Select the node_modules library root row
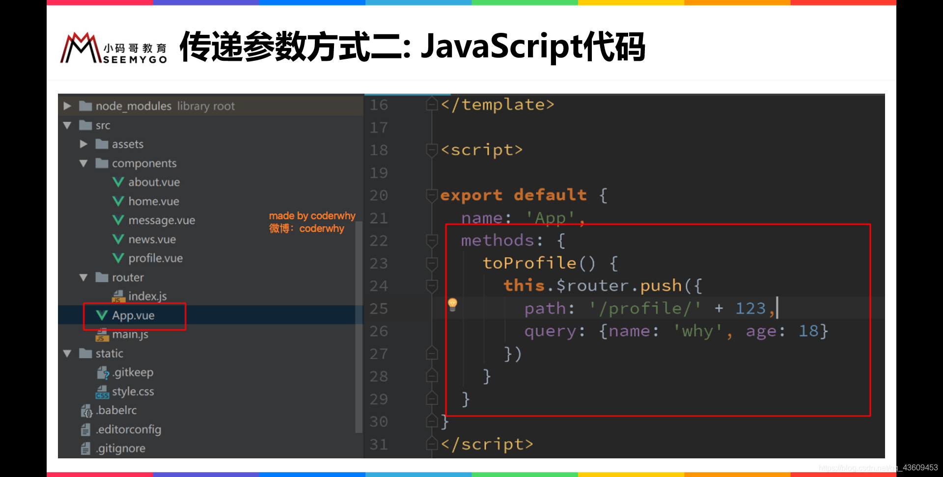This screenshot has height=477, width=943. [210, 106]
